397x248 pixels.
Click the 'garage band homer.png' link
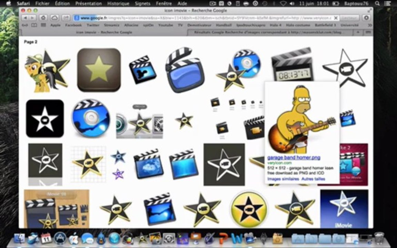coord(294,158)
